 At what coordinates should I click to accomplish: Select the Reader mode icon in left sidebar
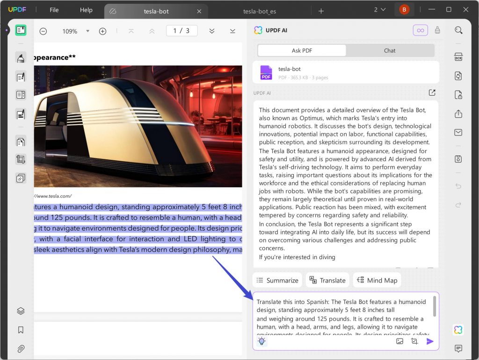[x=20, y=30]
